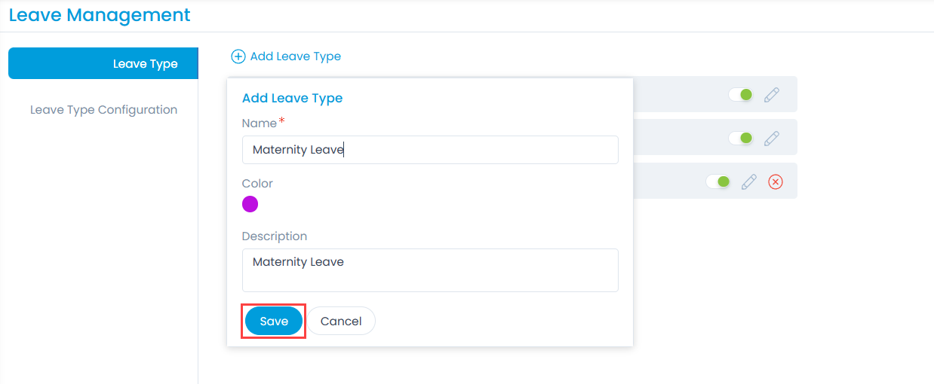This screenshot has height=384, width=934.
Task: Open the purple color swatch picker
Action: (250, 204)
